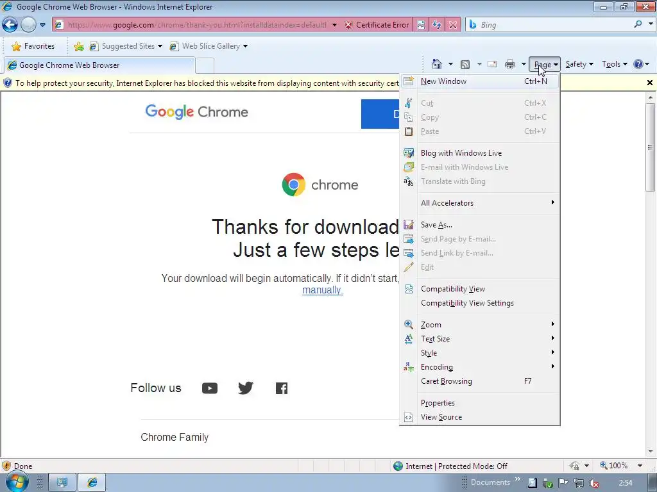657x492 pixels.
Task: Click the Refresh icon in address bar
Action: (436, 25)
